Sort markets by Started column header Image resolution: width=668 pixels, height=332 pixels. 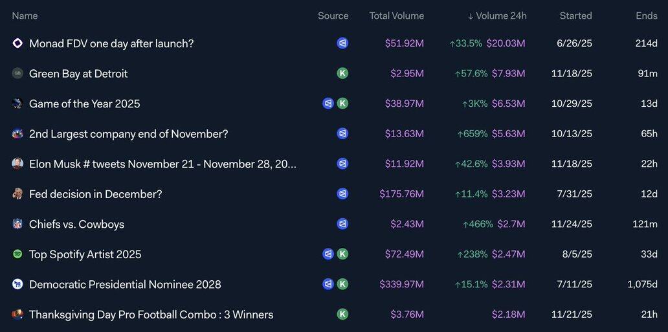[575, 16]
